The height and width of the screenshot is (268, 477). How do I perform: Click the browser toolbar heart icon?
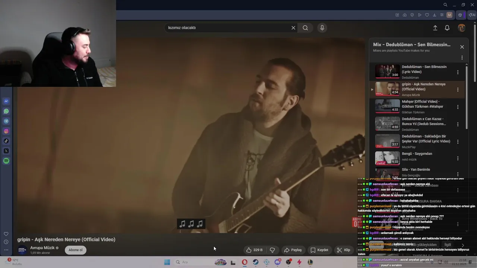click(x=427, y=15)
